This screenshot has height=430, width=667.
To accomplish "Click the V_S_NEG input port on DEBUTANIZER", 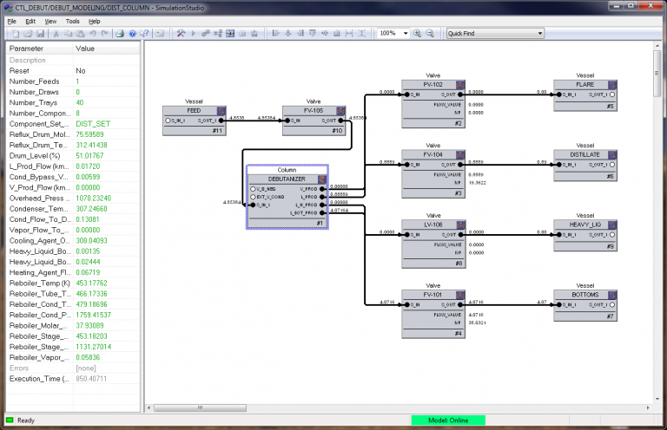I will [x=253, y=188].
